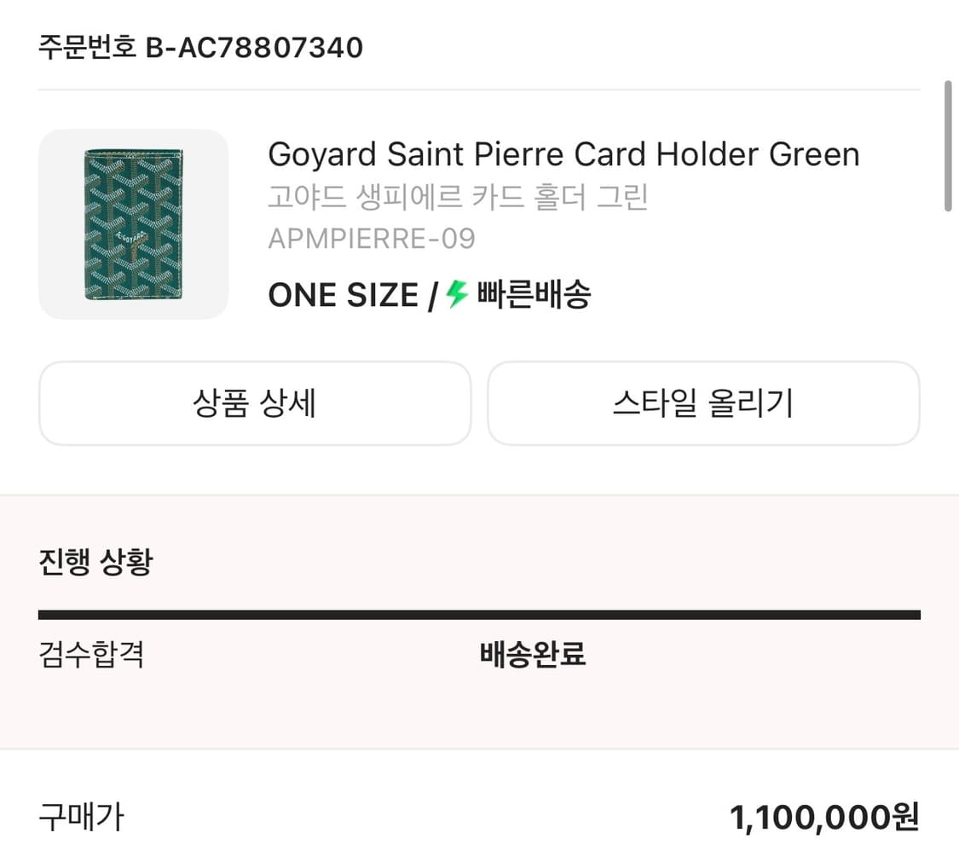Click the green lightning fast-delivery icon
The image size is (959, 856).
458,295
